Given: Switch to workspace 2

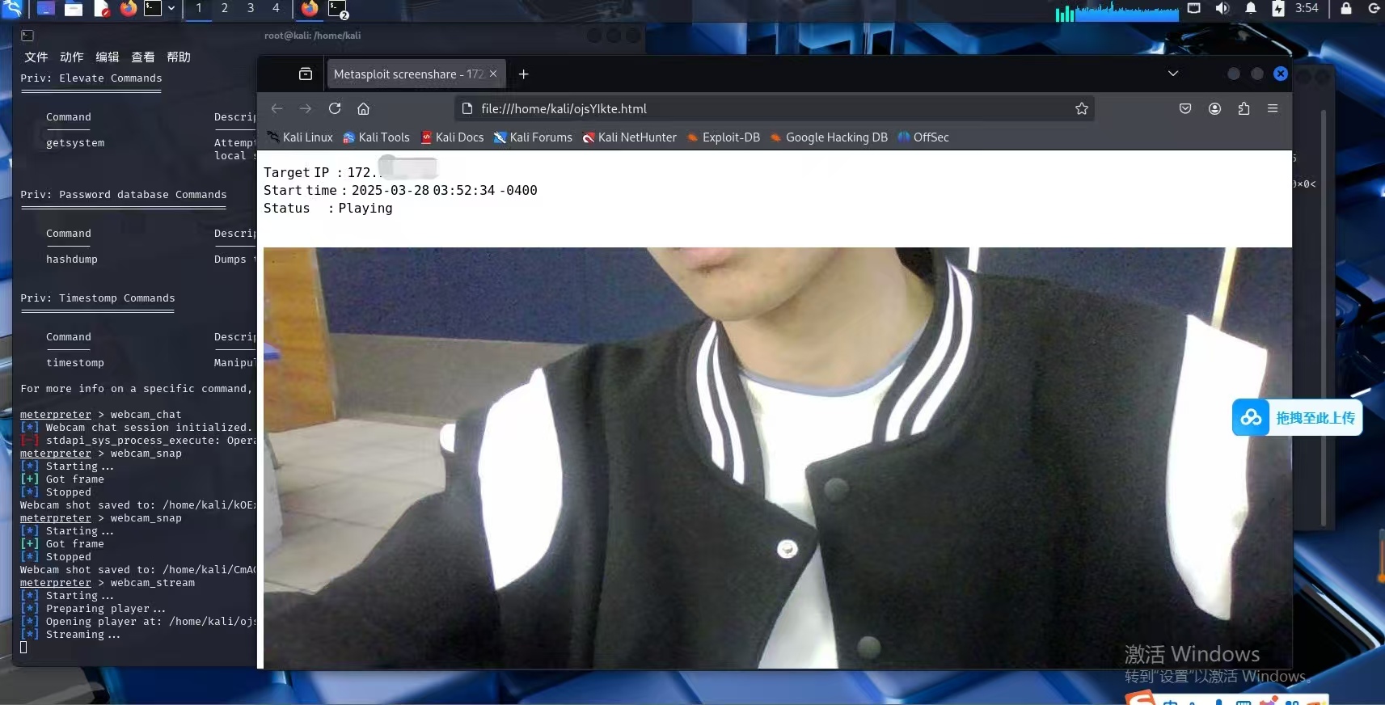Looking at the screenshot, I should coord(225,8).
